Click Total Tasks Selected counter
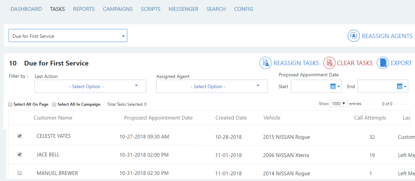 coord(127,105)
